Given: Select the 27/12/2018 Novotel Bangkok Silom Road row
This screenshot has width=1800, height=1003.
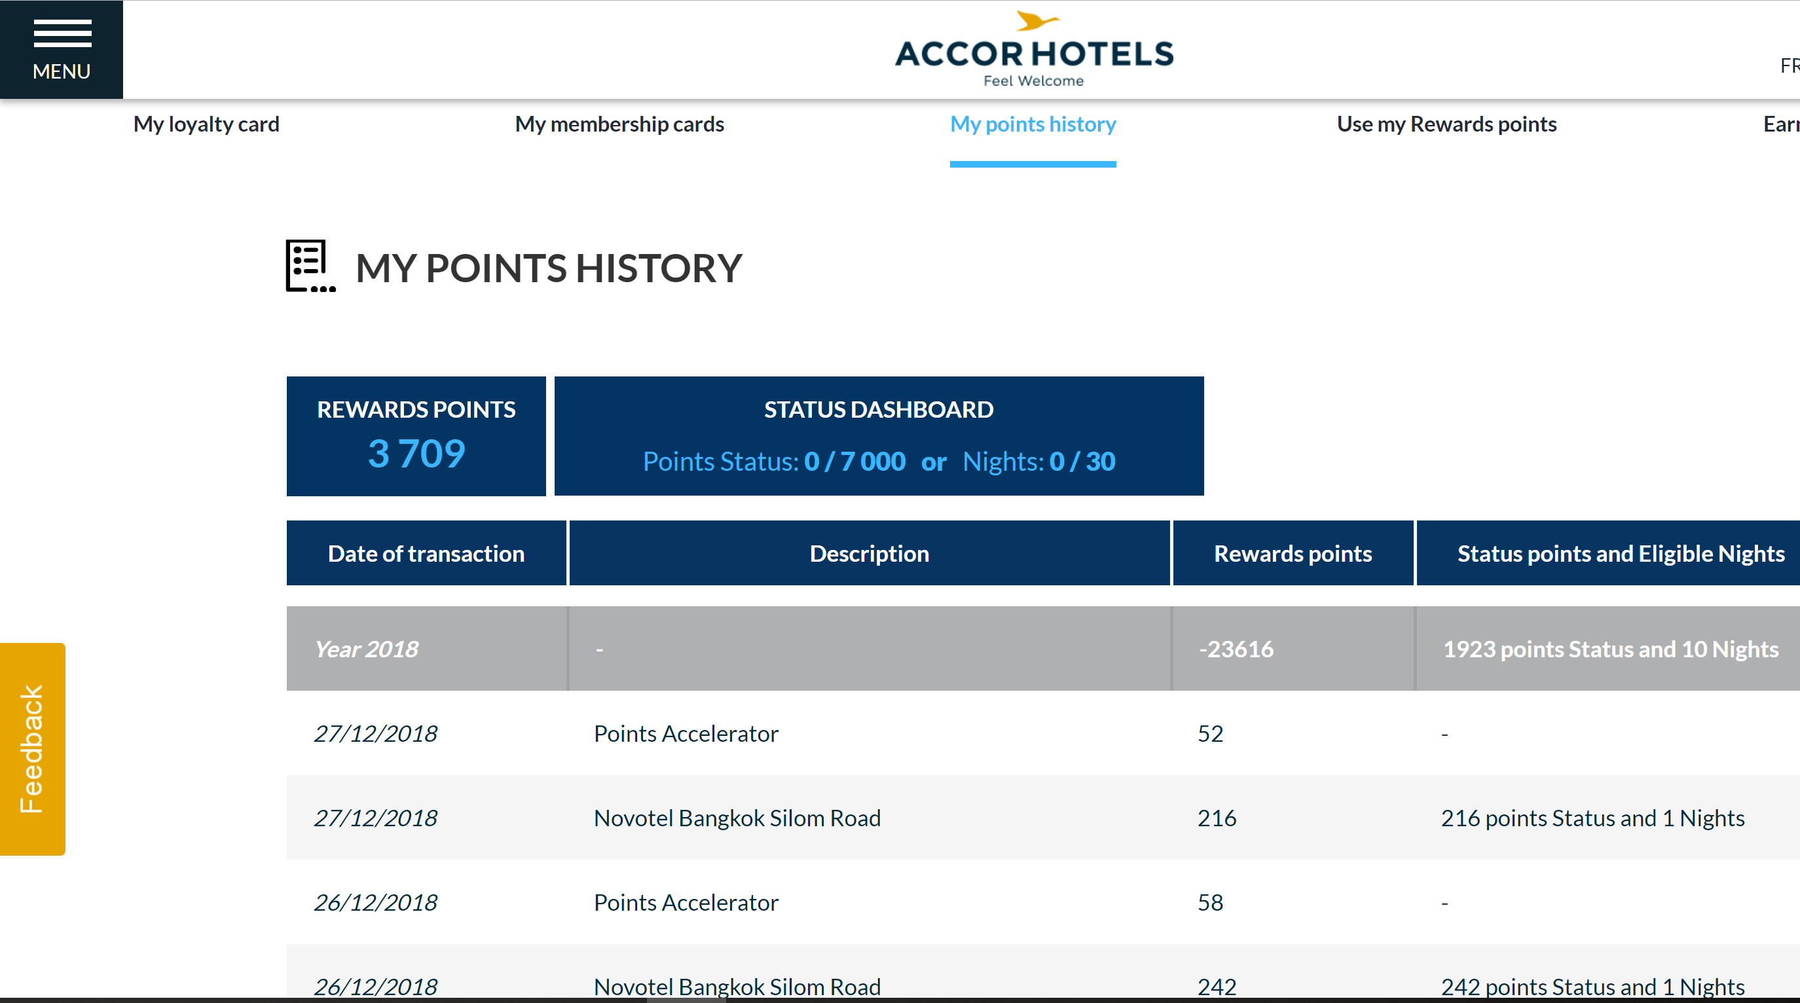Looking at the screenshot, I should point(737,818).
